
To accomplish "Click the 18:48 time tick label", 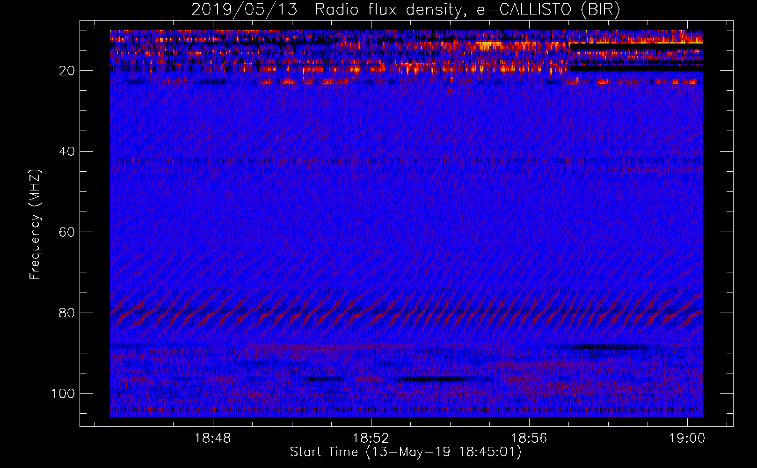I will pyautogui.click(x=213, y=439).
